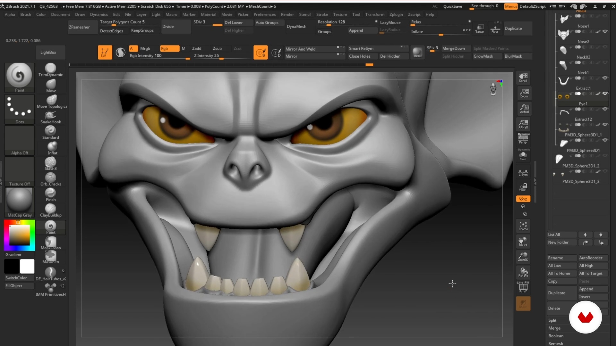
Task: Open the large Paint brush thumbnail
Action: coord(19,78)
